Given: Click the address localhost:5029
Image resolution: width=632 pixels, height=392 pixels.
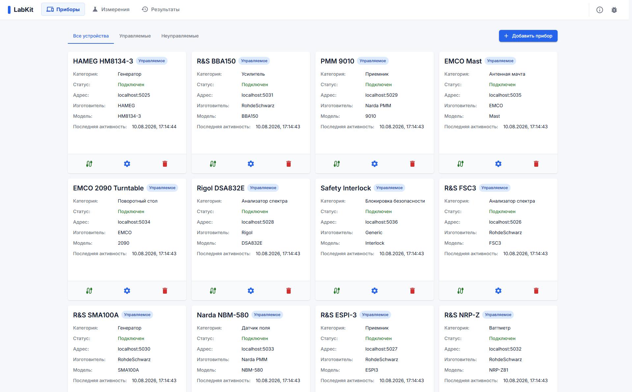Looking at the screenshot, I should [382, 95].
